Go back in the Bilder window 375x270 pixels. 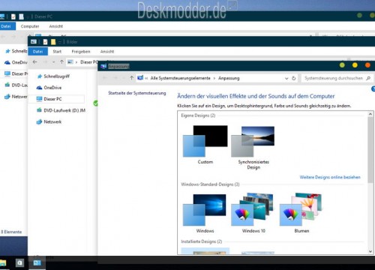pyautogui.click(x=34, y=61)
